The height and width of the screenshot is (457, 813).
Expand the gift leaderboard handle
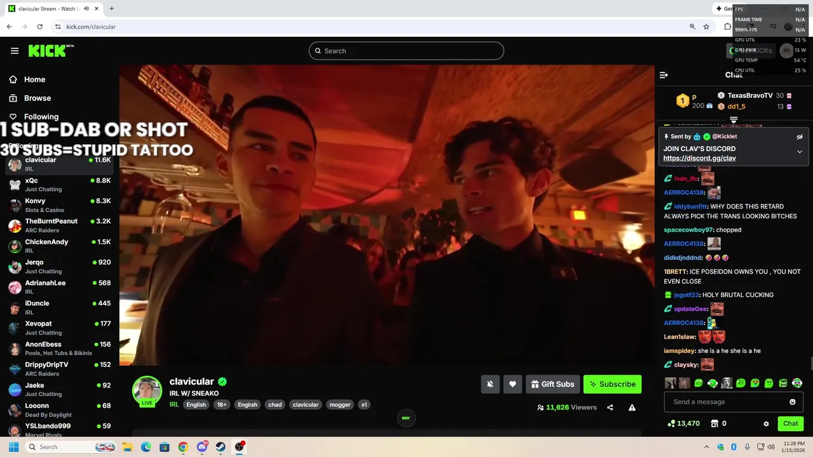click(x=734, y=119)
